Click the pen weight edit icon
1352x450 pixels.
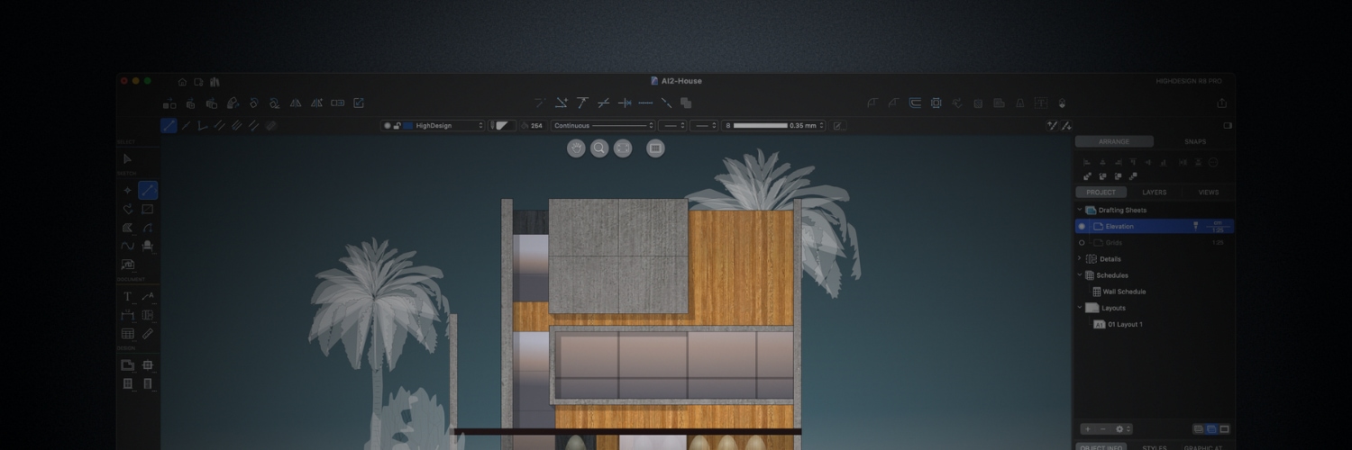[838, 126]
